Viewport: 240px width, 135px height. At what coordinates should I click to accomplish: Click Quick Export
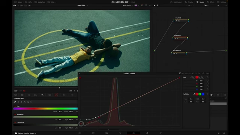click(x=176, y=2)
